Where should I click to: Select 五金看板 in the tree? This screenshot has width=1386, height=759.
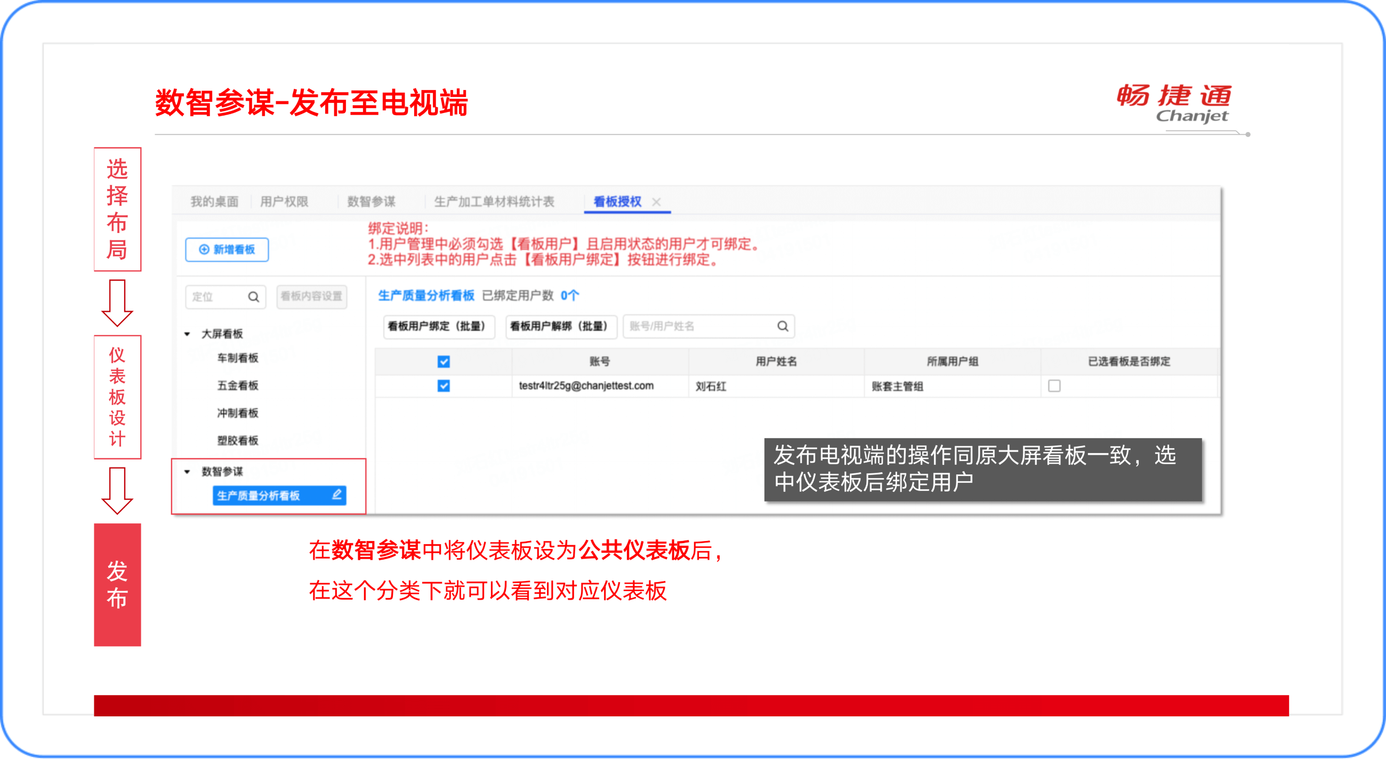(238, 386)
